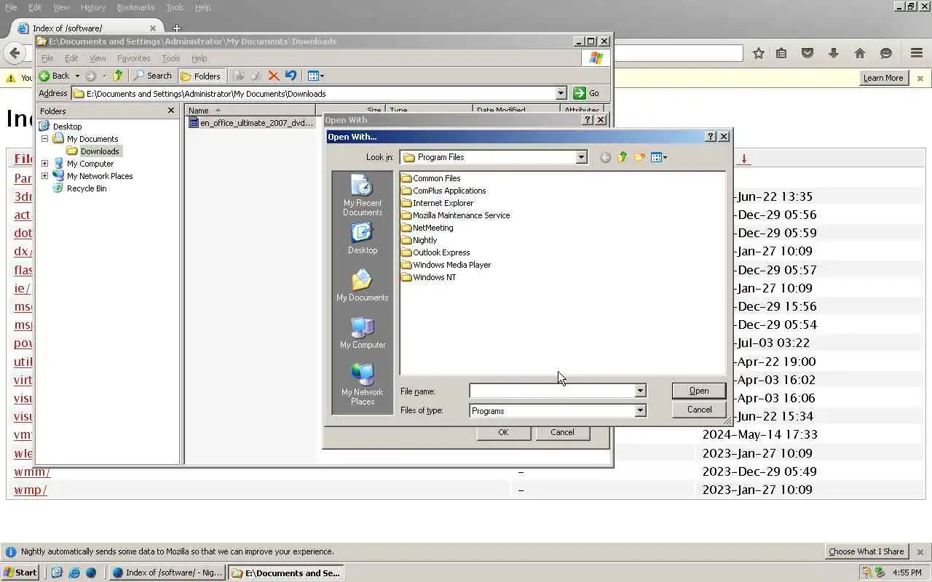
Task: Select My Computer in places bar
Action: pos(363,333)
